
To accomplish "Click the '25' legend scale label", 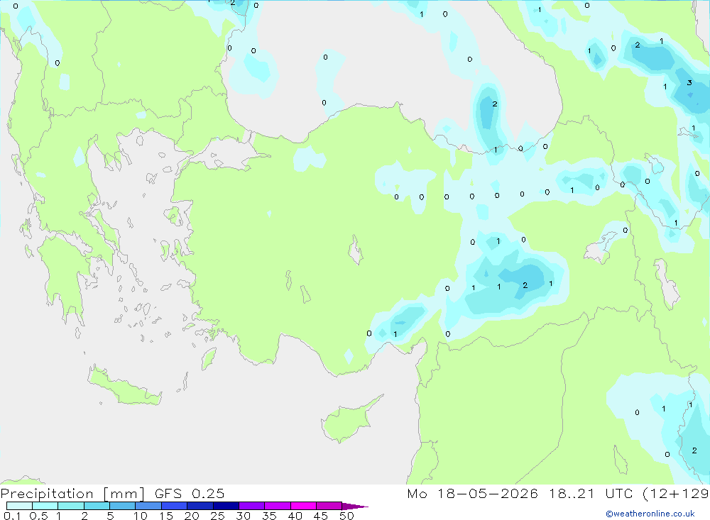I will pyautogui.click(x=217, y=516).
